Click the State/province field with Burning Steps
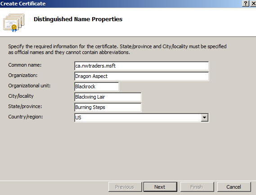Viewport: 256px width, 195px height. click(108, 107)
